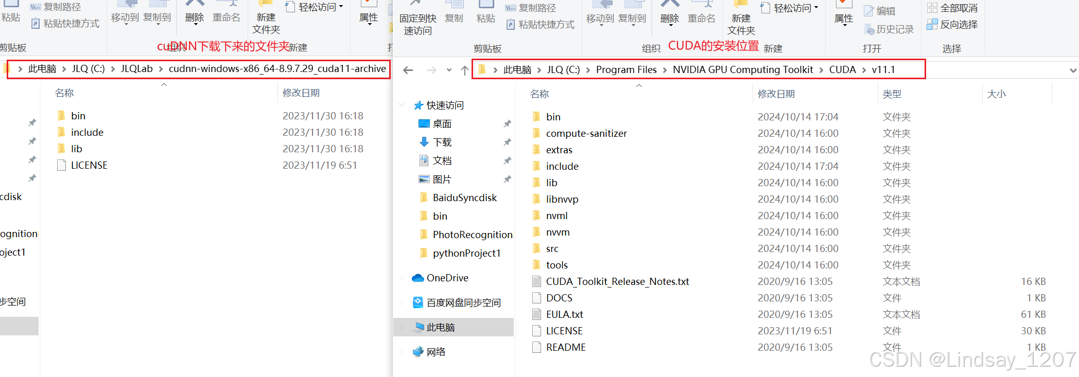This screenshot has width=1079, height=377.
Task: Click forward arrow in CUDA window
Action: pyautogui.click(x=431, y=70)
